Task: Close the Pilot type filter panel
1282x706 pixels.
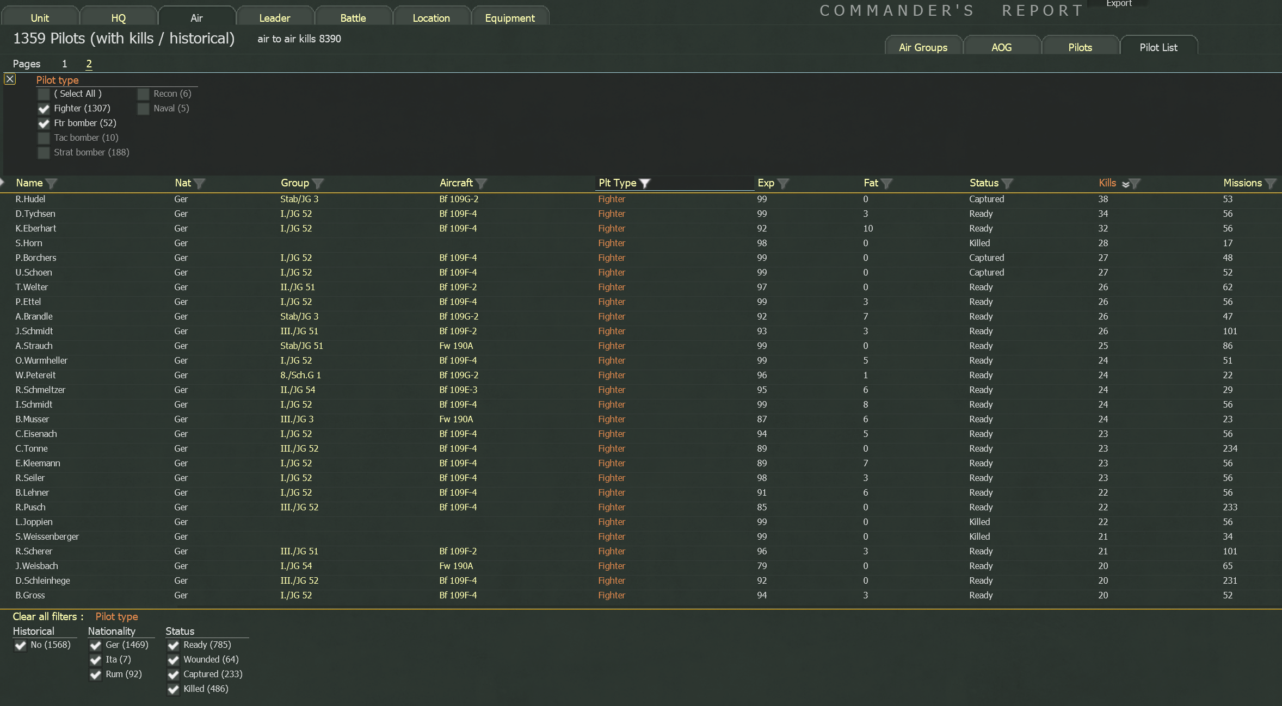Action: click(9, 78)
